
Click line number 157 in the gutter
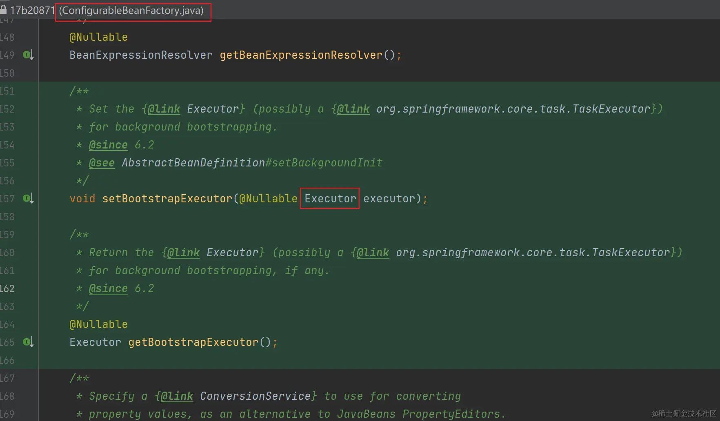pyautogui.click(x=7, y=199)
